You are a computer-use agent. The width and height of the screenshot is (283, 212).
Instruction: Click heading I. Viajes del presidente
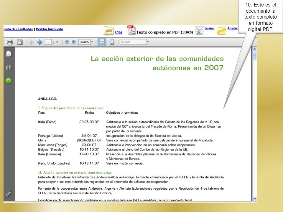[71, 108]
